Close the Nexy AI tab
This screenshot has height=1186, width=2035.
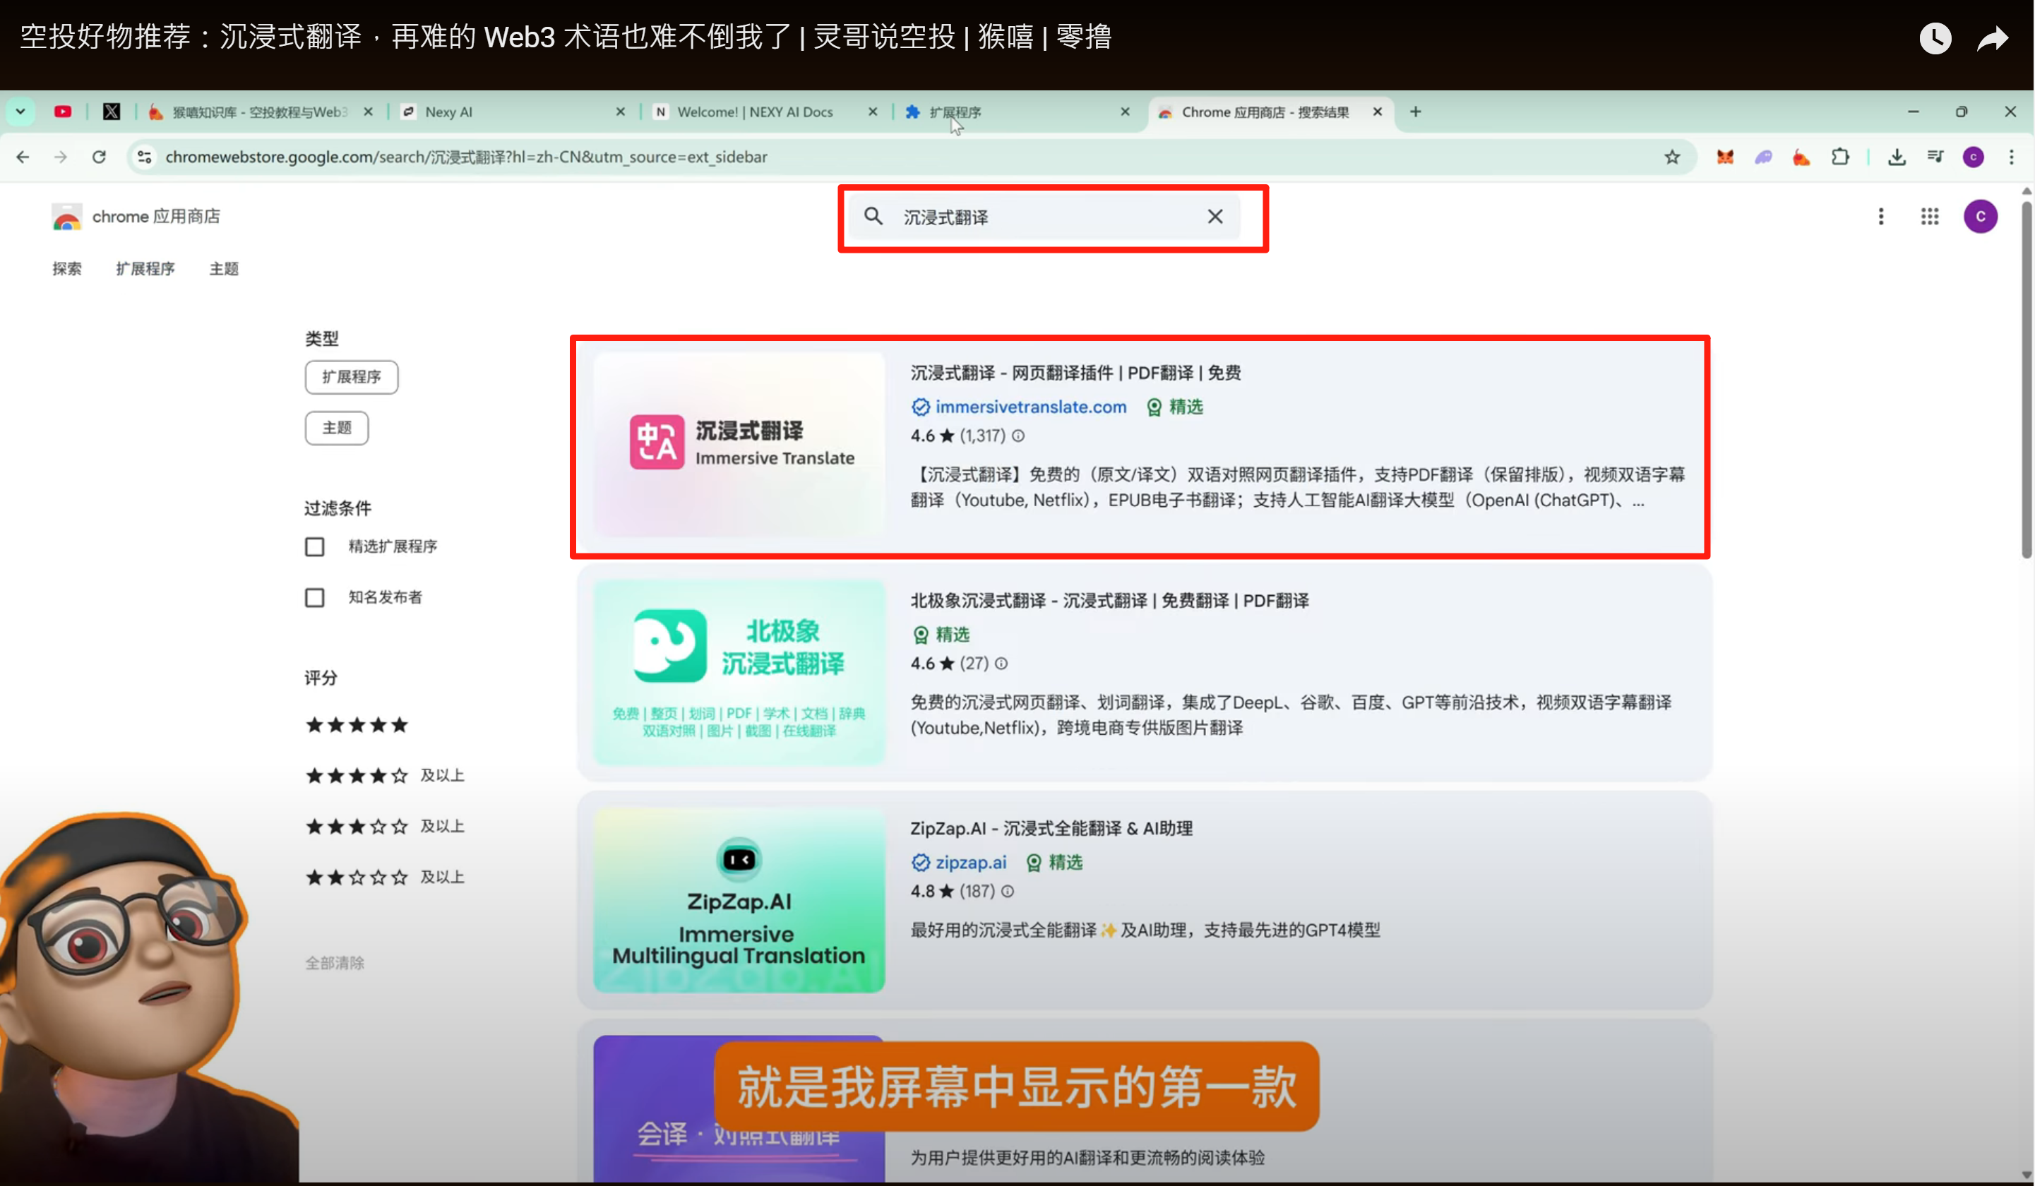pyautogui.click(x=620, y=112)
